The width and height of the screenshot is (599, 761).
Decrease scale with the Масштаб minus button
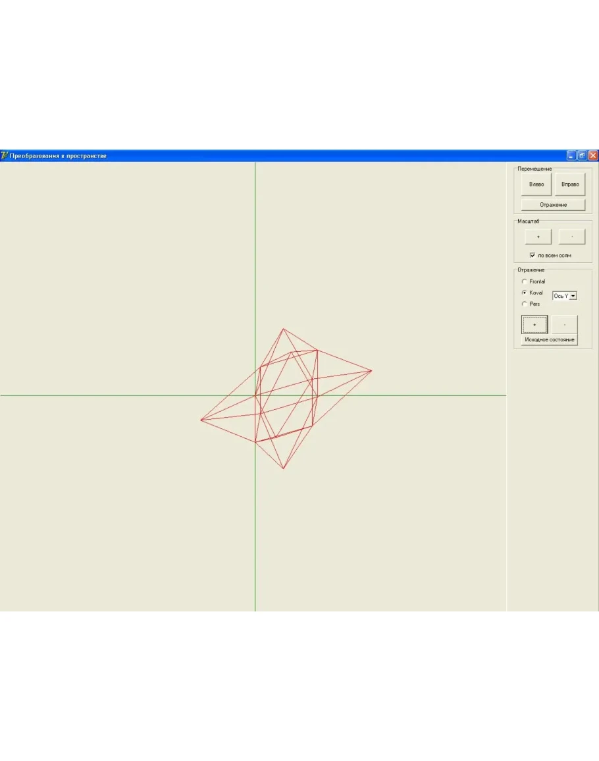coord(571,237)
